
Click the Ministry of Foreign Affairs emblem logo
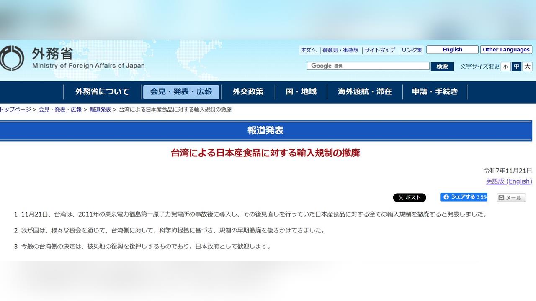11,56
